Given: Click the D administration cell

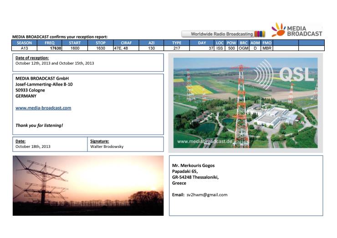Looking at the screenshot, I should tap(255, 48).
